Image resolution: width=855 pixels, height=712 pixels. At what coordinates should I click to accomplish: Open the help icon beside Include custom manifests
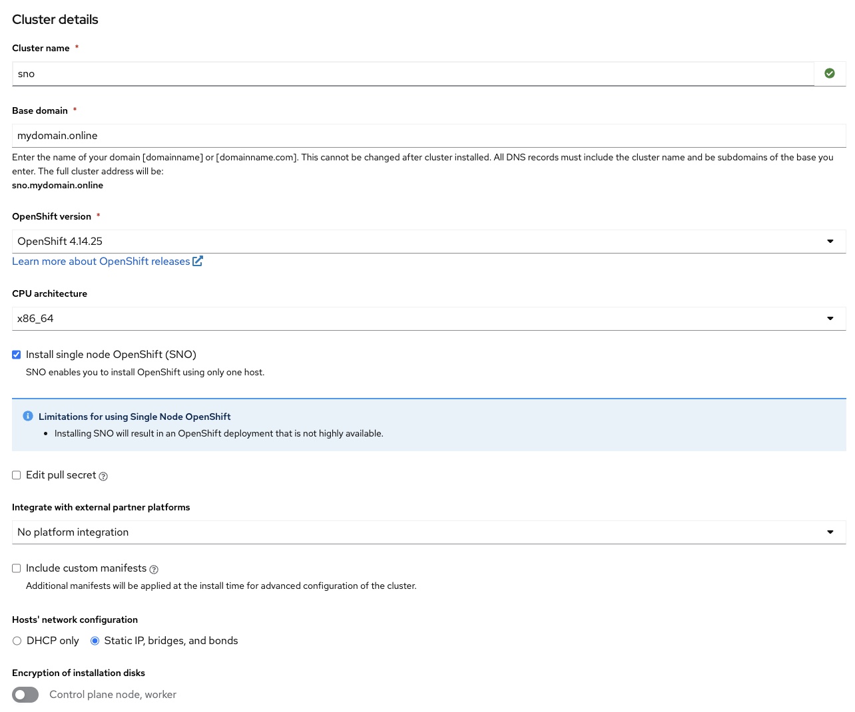[x=154, y=569]
